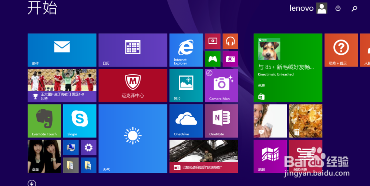Open the OneNote tile
This screenshot has height=186, width=370.
(x=221, y=121)
